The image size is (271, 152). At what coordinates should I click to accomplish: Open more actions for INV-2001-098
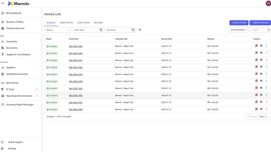tap(267, 53)
